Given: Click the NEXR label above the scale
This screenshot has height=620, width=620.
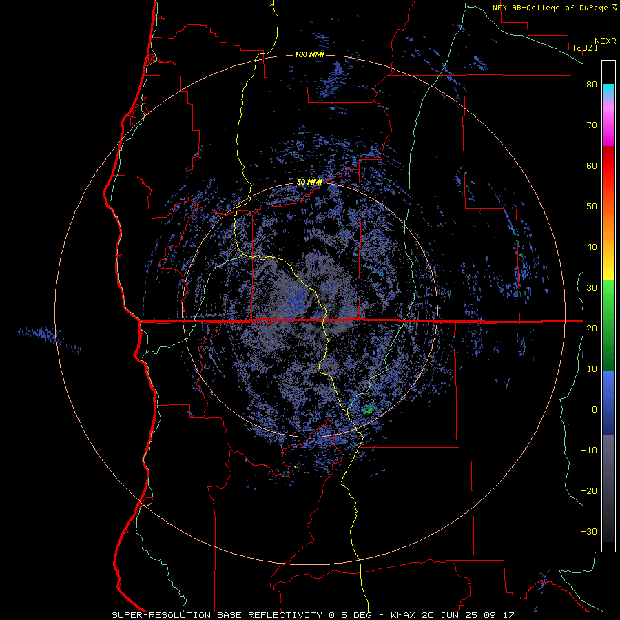Looking at the screenshot, I should pyautogui.click(x=605, y=41).
